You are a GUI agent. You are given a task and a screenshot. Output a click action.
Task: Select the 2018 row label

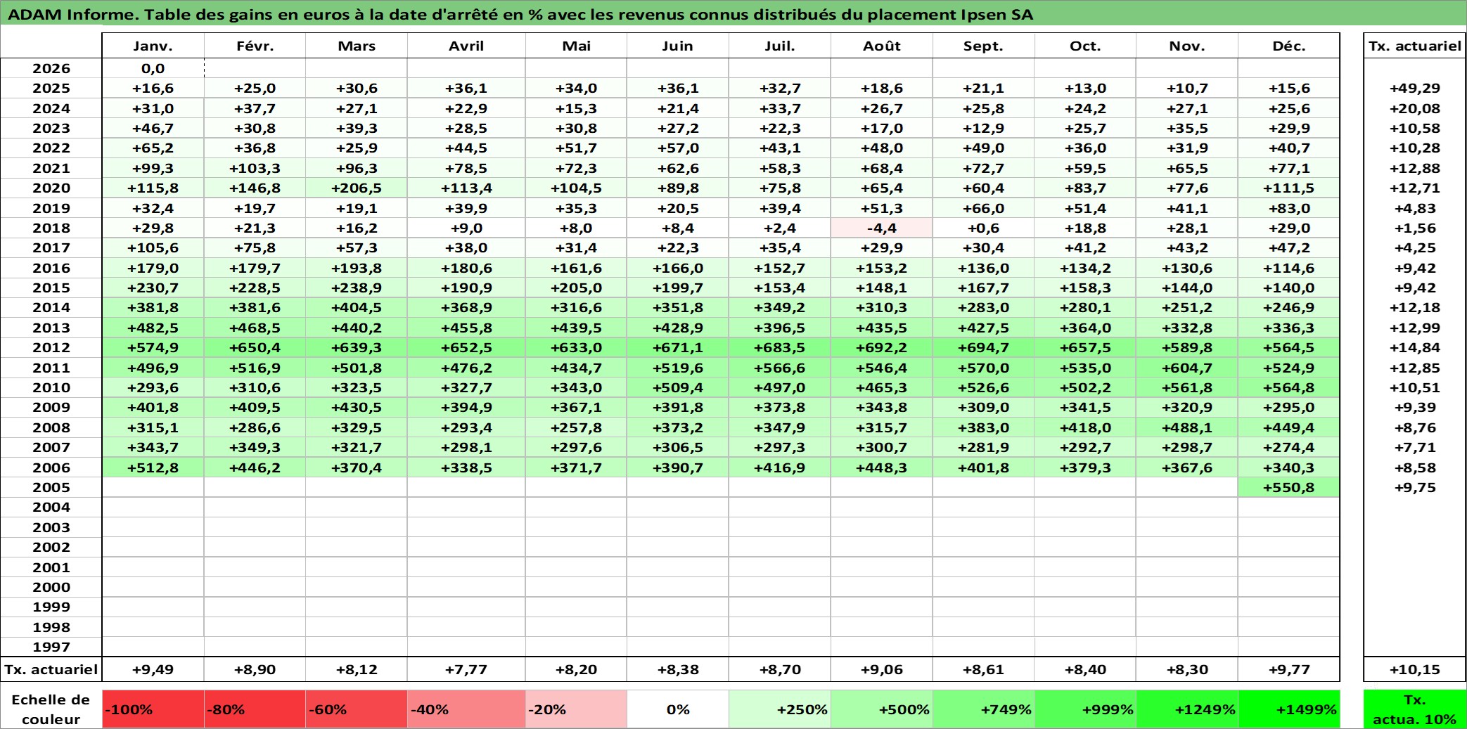[x=51, y=228]
